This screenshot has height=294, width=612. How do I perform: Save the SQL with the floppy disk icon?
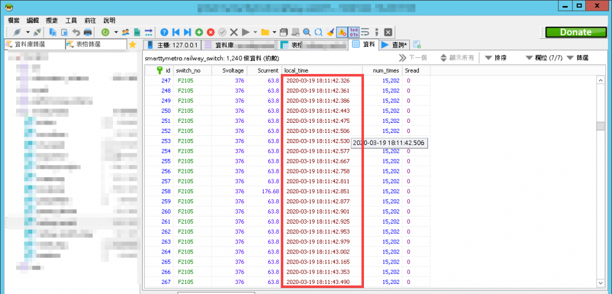coord(284,32)
